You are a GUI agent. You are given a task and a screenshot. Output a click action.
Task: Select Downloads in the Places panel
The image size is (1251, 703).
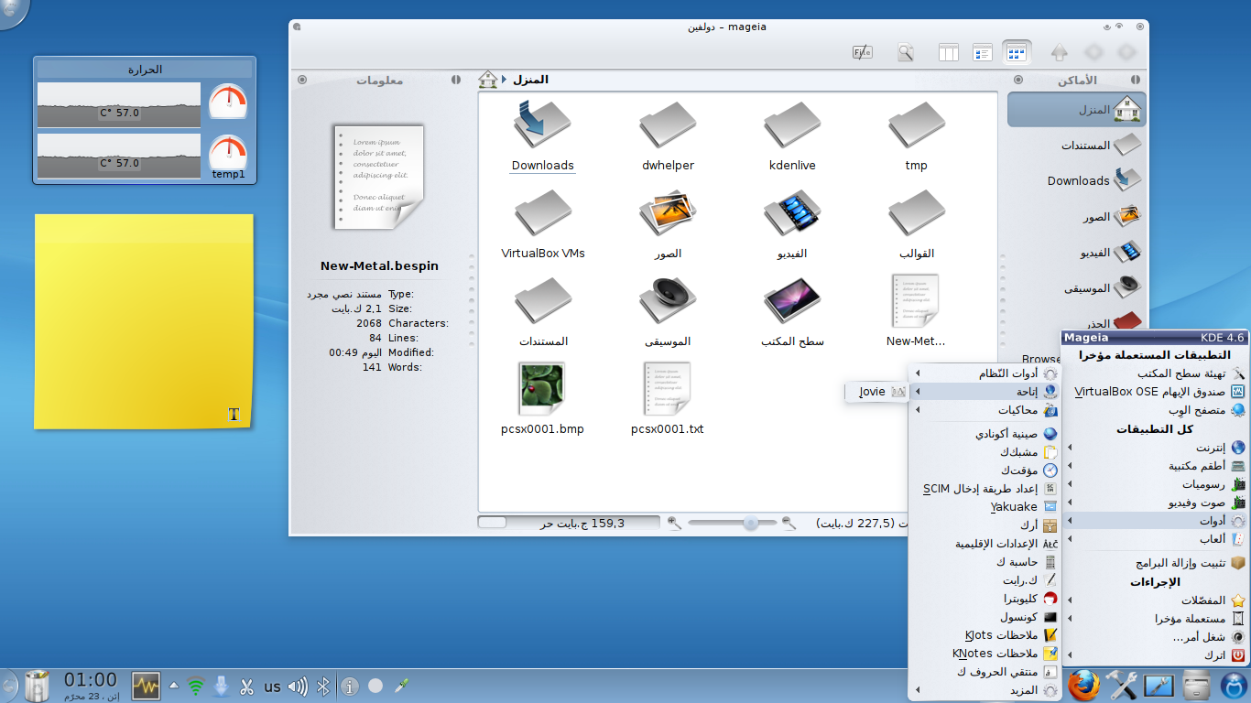point(1076,180)
